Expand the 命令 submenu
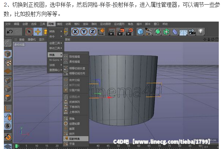Image resolution: width=223 pixels, height=149 pixels. [56, 37]
